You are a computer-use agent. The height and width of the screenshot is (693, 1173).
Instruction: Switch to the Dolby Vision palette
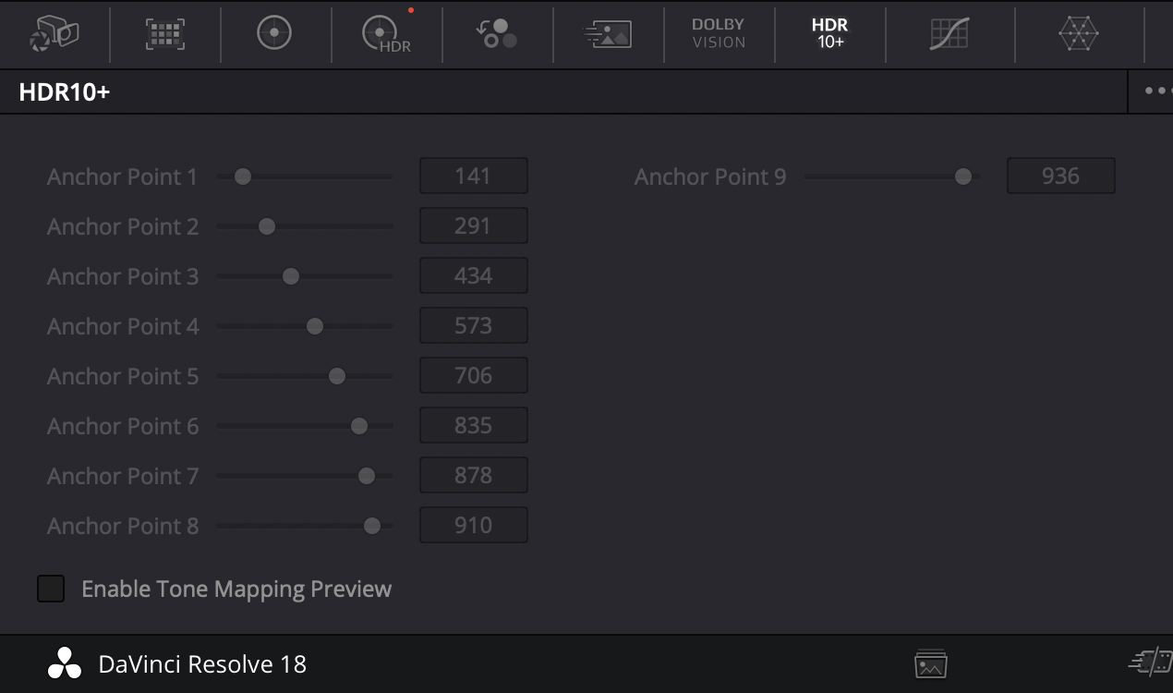click(x=719, y=34)
